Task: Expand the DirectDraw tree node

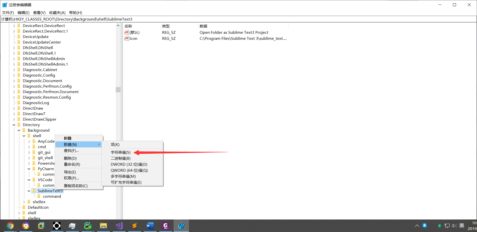Action: [14, 108]
